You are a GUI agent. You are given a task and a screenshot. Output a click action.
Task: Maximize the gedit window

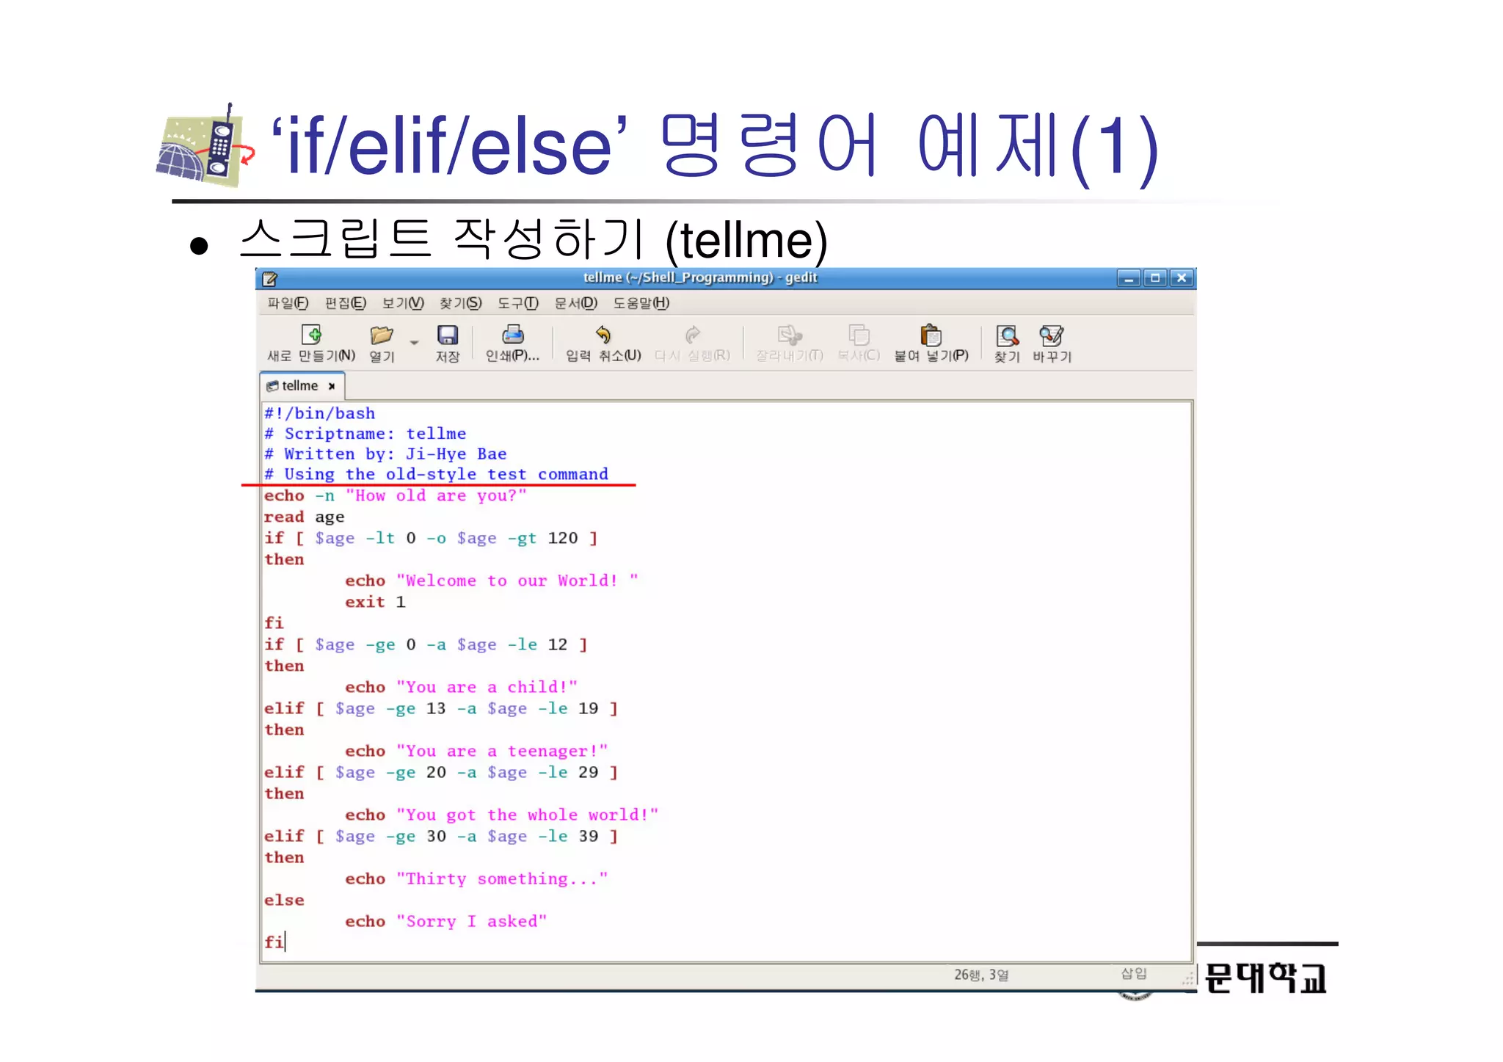coord(1155,278)
